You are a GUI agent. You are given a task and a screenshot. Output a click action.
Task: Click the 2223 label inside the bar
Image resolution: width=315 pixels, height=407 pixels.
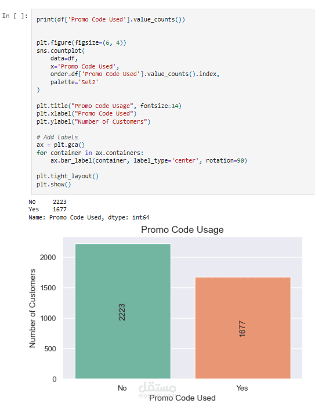[122, 312]
